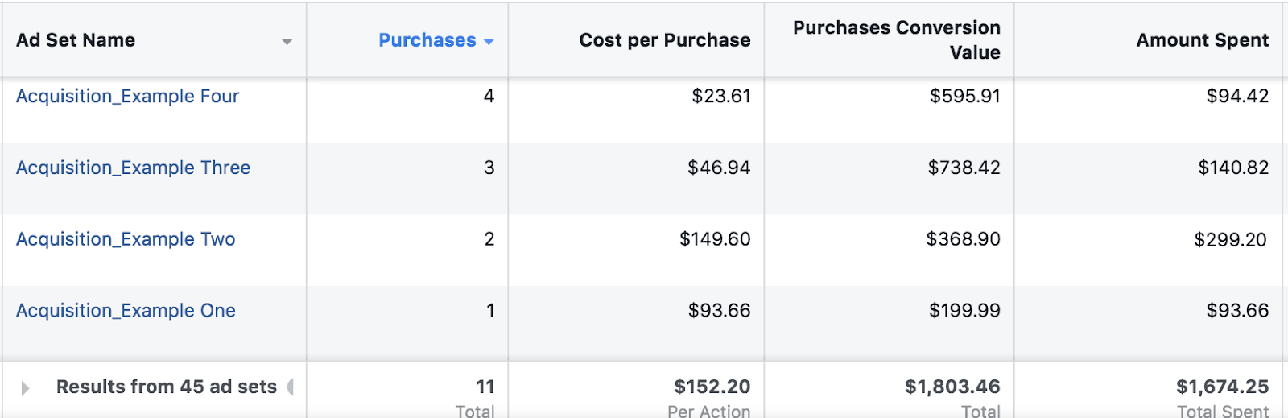The image size is (1288, 418).
Task: Click the $299.20 amount spent cell
Action: (1230, 239)
